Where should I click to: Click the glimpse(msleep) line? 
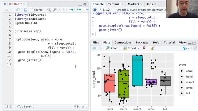tap(28, 31)
